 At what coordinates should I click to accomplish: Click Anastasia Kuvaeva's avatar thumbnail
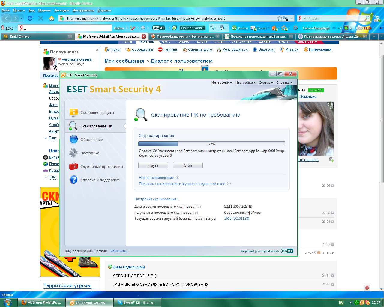coord(50,64)
